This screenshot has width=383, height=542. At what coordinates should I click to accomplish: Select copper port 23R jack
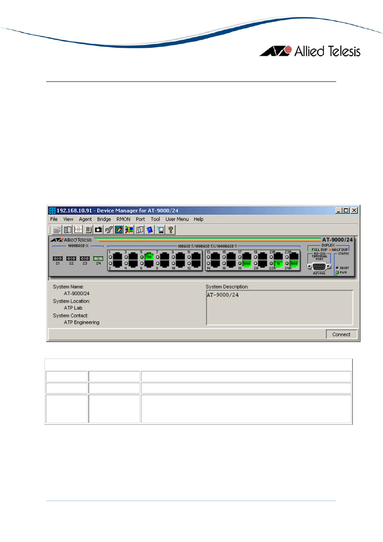(x=294, y=256)
